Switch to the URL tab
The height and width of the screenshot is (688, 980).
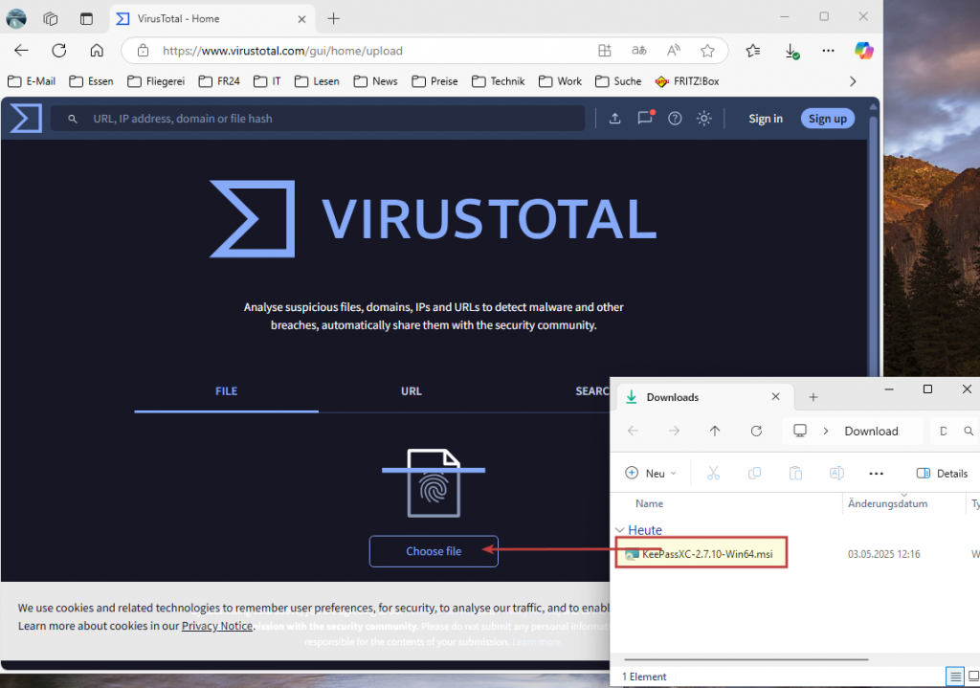click(412, 390)
